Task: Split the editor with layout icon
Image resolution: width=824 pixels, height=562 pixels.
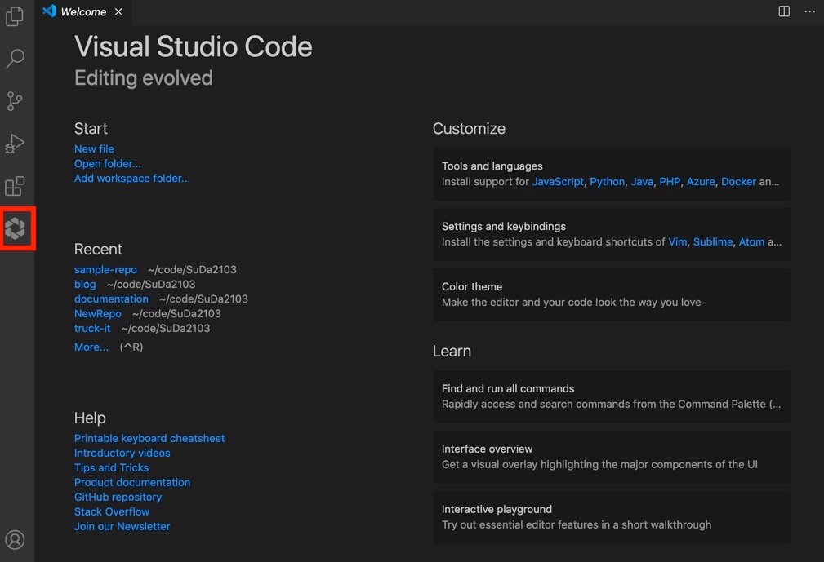Action: click(x=783, y=11)
